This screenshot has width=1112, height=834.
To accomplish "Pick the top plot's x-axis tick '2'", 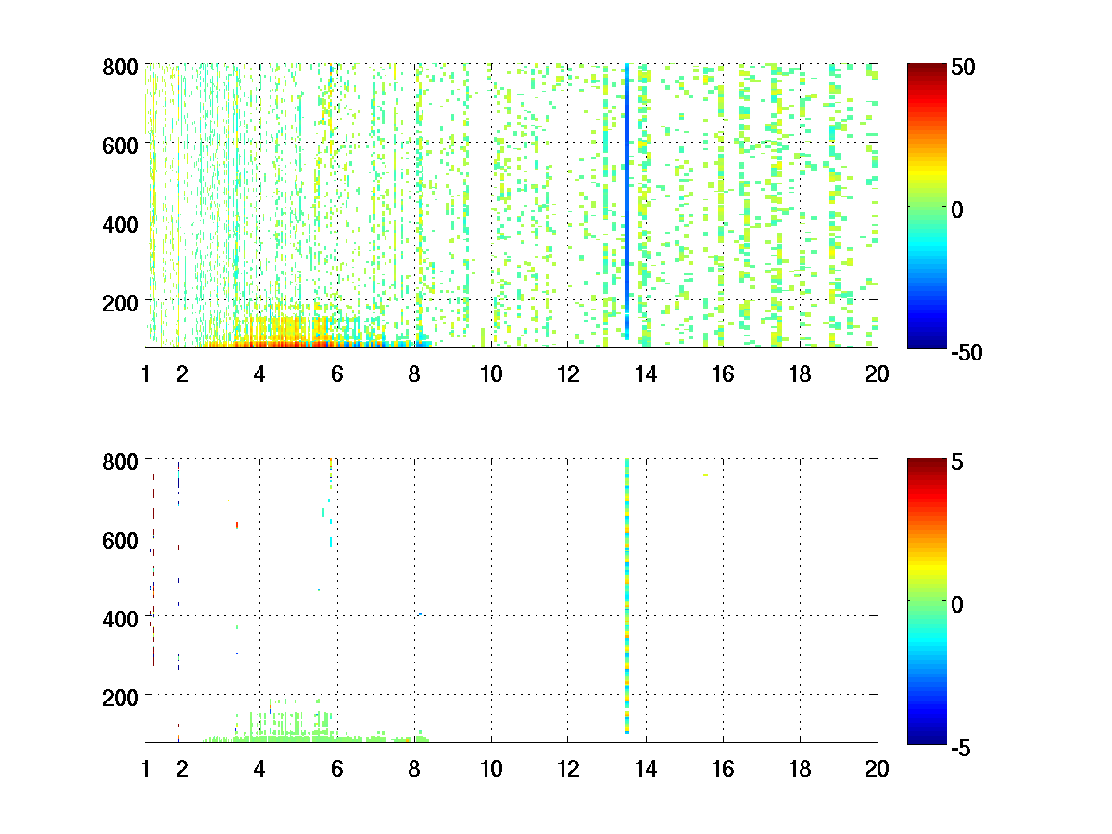I will (x=182, y=374).
